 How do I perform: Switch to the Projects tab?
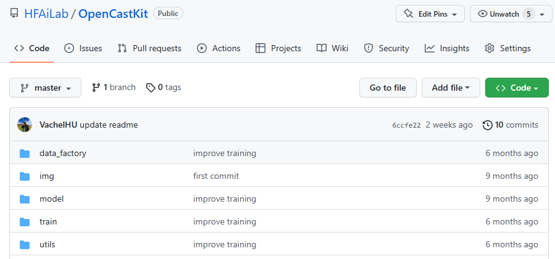(x=278, y=48)
